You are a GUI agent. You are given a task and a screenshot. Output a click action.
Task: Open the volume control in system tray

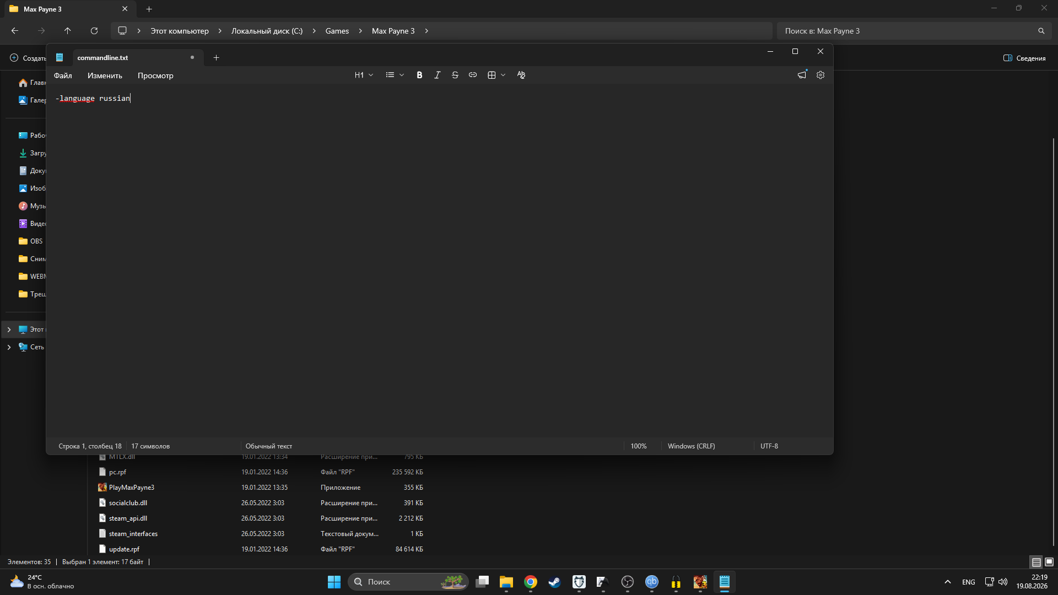[x=1003, y=582]
